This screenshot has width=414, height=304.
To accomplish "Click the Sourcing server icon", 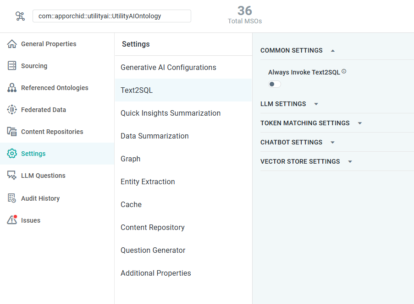I will (x=12, y=66).
